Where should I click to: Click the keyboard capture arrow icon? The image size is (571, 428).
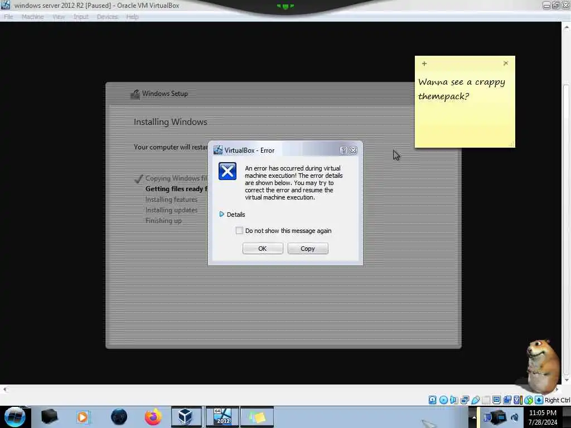point(539,400)
